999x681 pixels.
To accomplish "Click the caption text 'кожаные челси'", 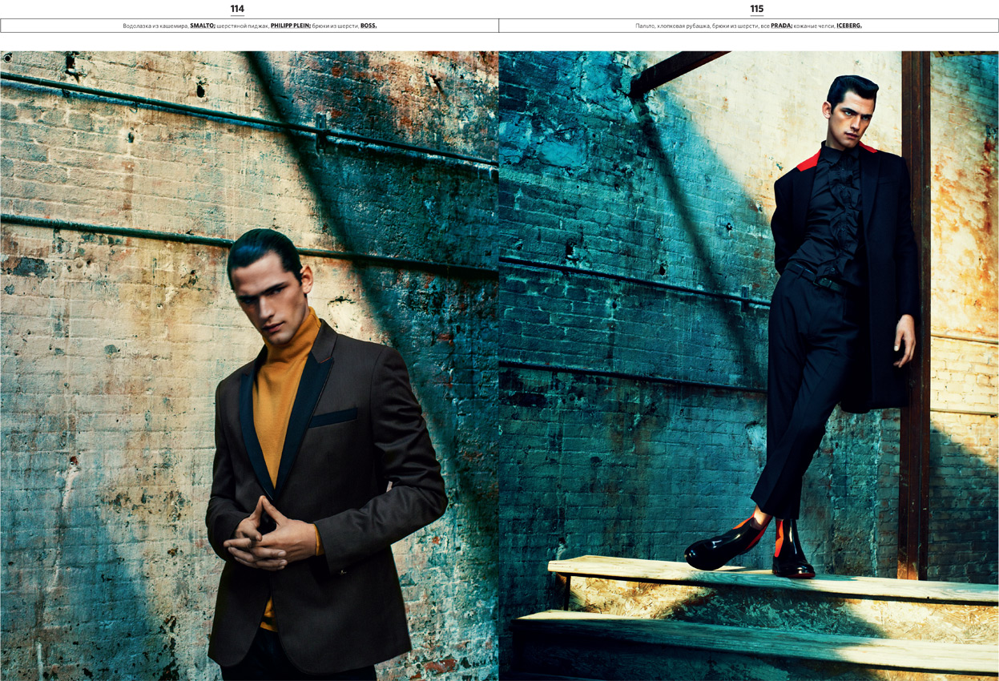I will coord(814,26).
